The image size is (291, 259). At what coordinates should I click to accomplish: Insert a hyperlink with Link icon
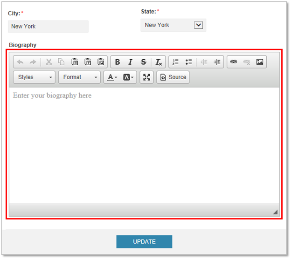tap(234, 62)
